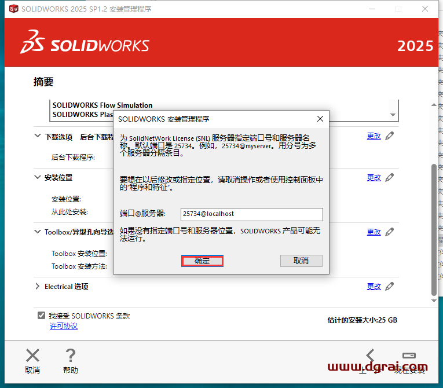
Task: Click the 安装位置: label row
Action: coord(66,199)
